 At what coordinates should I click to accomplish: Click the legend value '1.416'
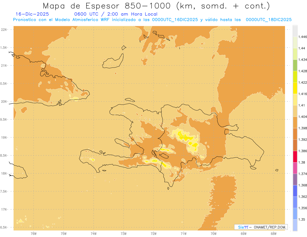click(x=303, y=94)
